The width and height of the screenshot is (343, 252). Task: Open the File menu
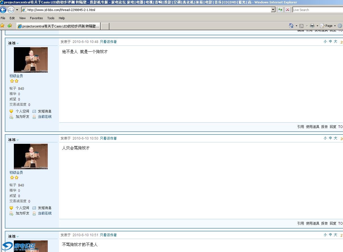point(3,18)
